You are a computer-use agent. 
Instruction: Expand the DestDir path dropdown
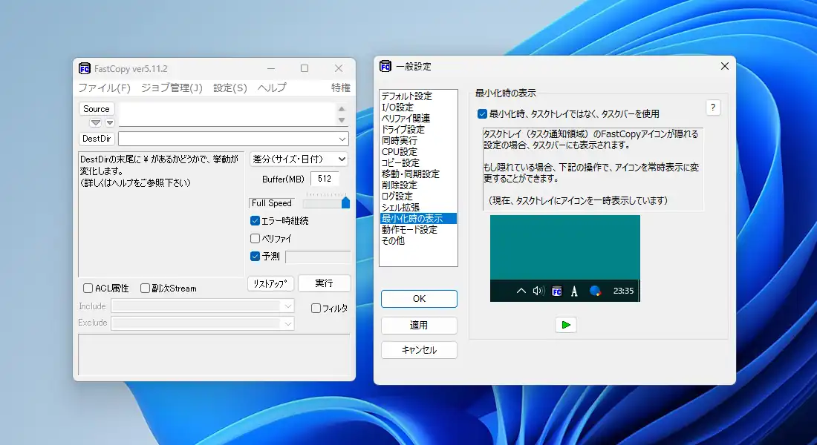coord(342,139)
